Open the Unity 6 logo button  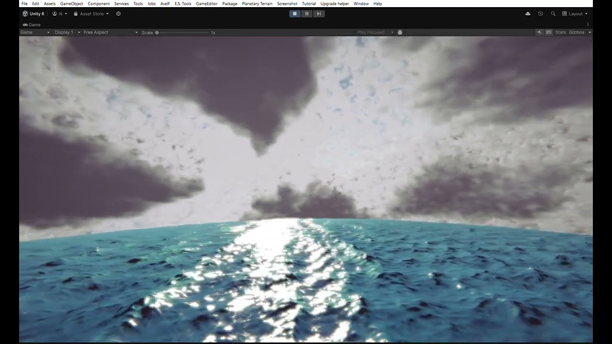point(33,14)
